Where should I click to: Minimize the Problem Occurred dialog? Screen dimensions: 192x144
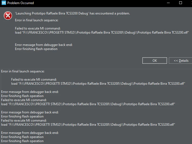point(168,3)
